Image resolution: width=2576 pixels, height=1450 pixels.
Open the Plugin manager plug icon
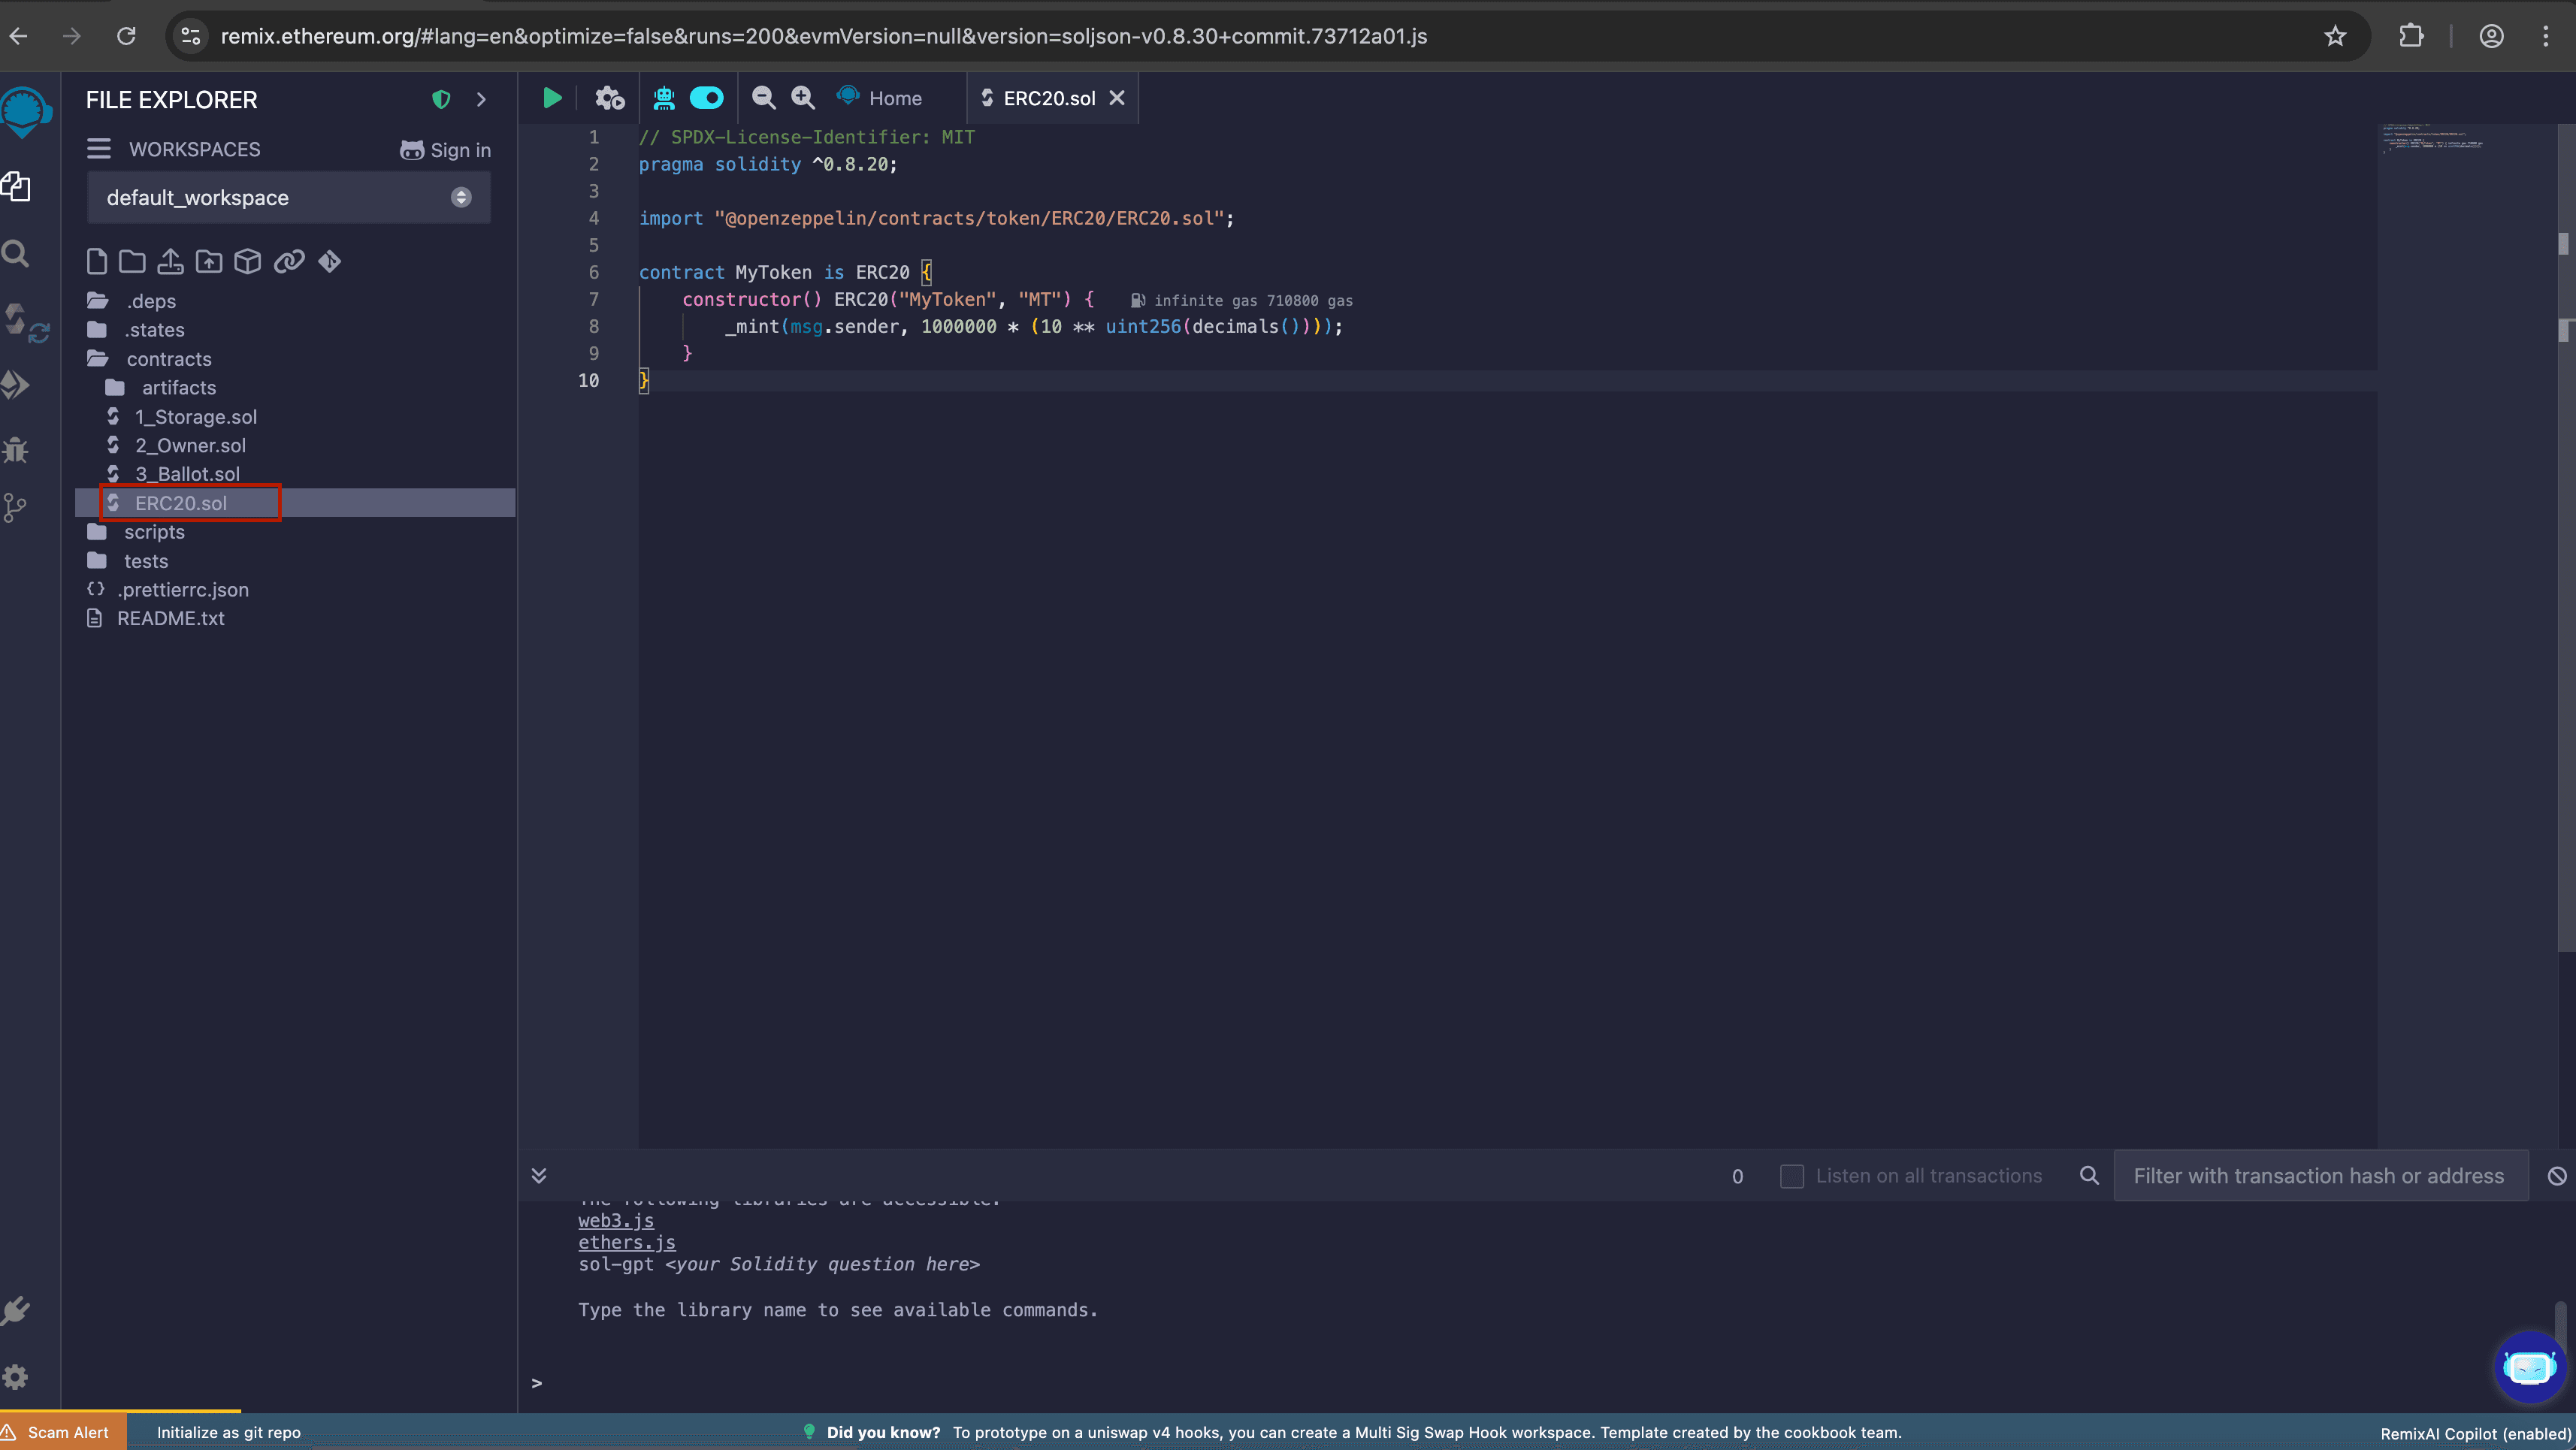point(16,1311)
